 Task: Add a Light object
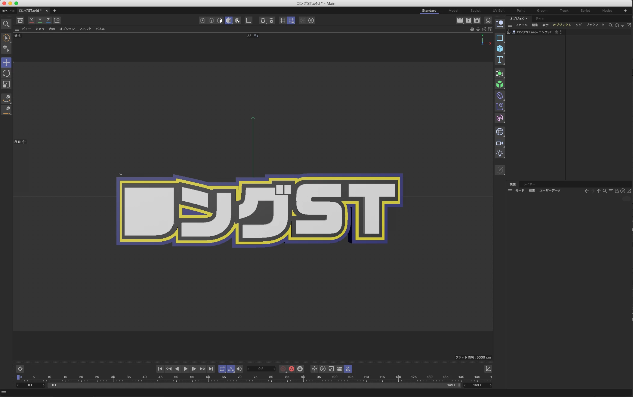coord(499,154)
